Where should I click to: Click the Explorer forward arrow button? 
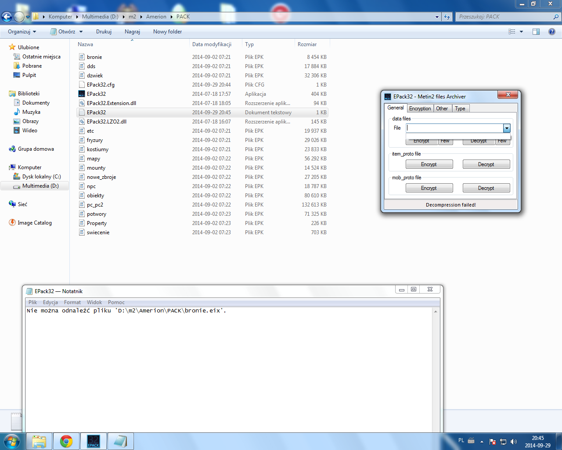click(19, 17)
